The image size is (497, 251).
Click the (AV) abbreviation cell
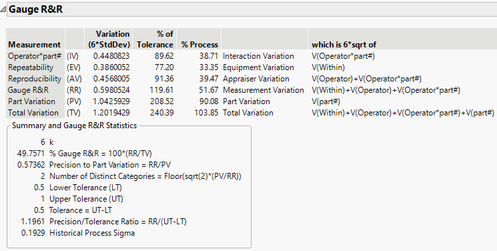[74, 79]
